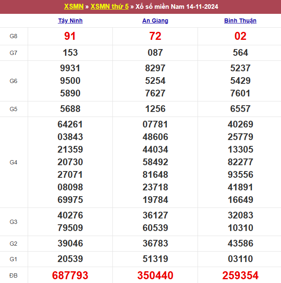Click G4 number 58492
This screenshot has width=281, height=283.
(x=155, y=162)
